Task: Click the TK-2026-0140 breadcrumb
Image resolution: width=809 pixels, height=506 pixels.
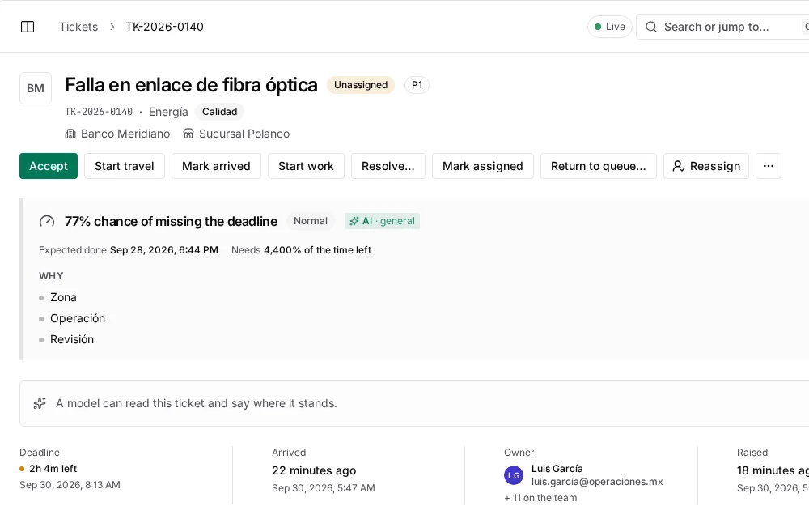Action: (164, 27)
